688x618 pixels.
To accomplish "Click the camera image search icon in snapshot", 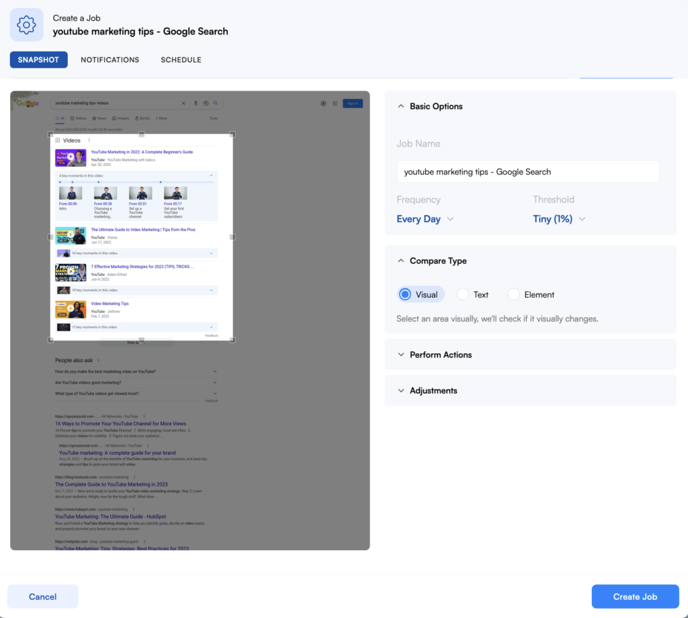I will (x=206, y=103).
